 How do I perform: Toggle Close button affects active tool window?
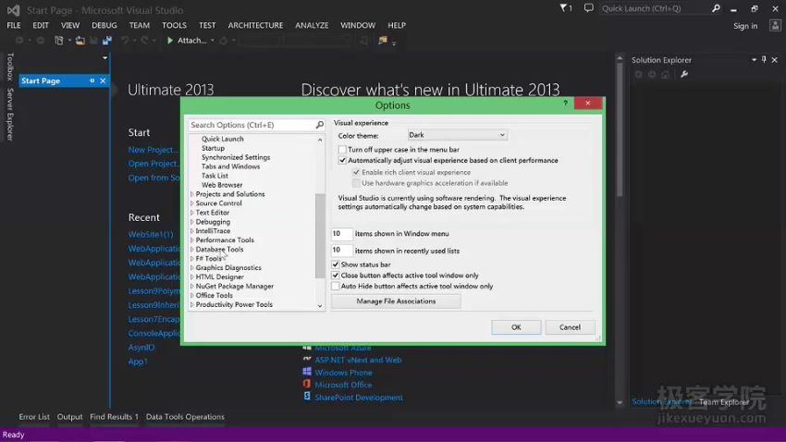pos(336,276)
